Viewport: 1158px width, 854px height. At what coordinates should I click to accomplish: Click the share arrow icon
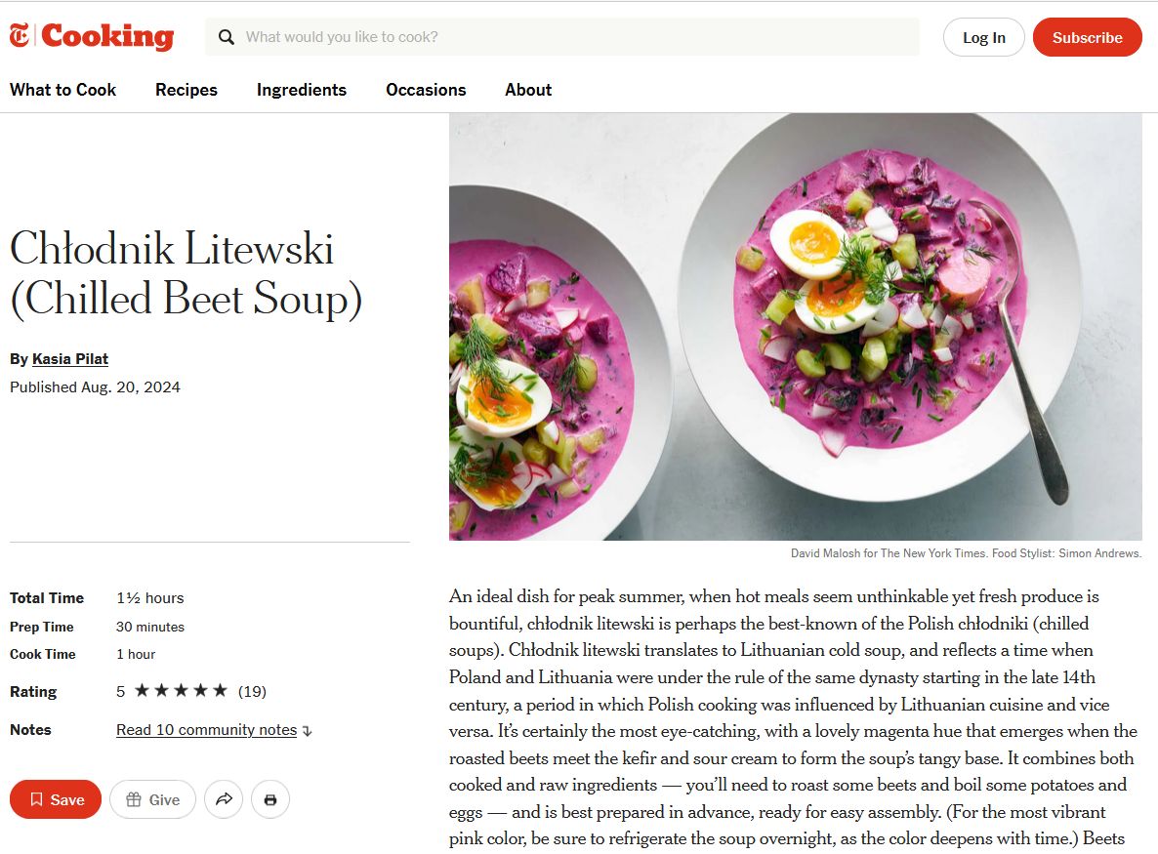click(224, 799)
